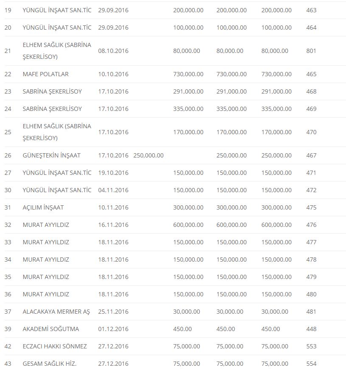
Task: Select reference number 463 cell
Action: [x=311, y=10]
